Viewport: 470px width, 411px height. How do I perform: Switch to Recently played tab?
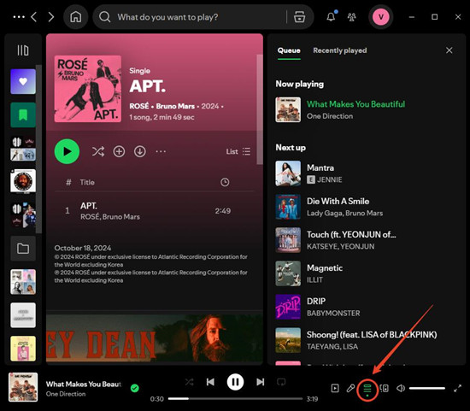(340, 50)
